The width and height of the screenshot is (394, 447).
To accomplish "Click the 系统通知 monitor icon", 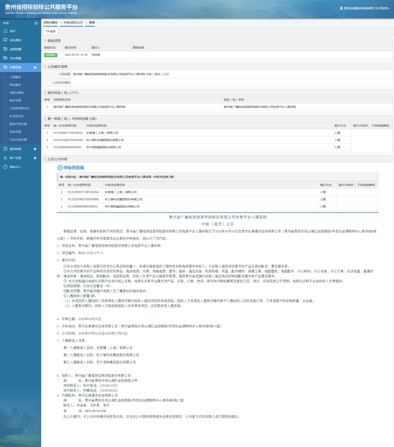I will (5, 40).
